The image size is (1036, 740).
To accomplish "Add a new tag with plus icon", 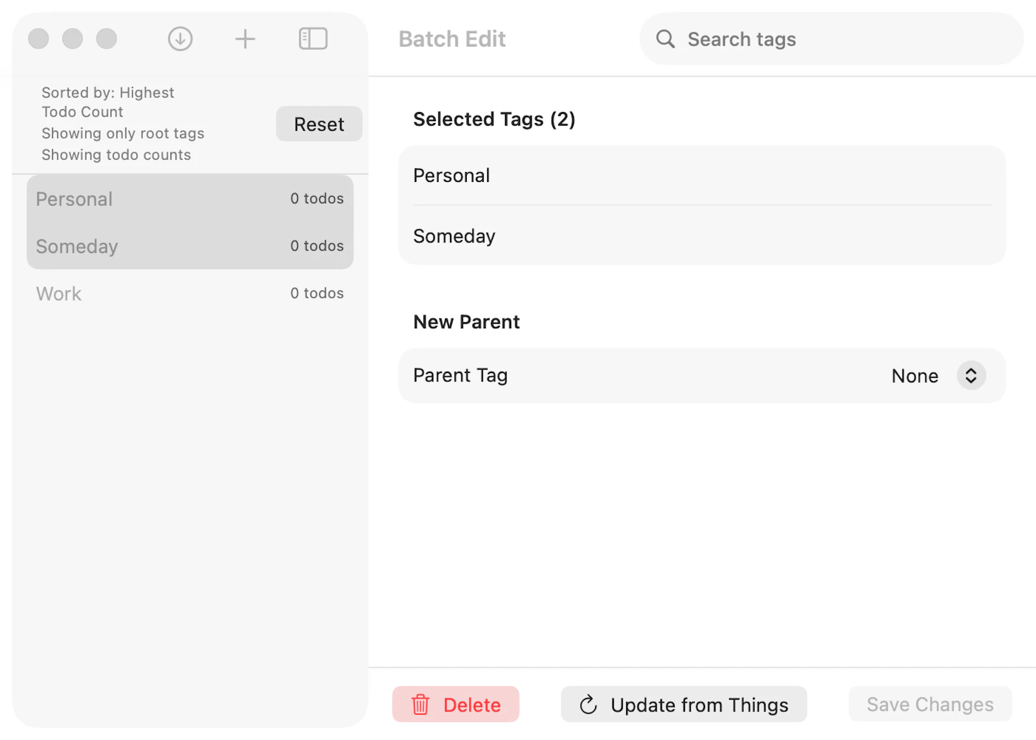I will (245, 39).
